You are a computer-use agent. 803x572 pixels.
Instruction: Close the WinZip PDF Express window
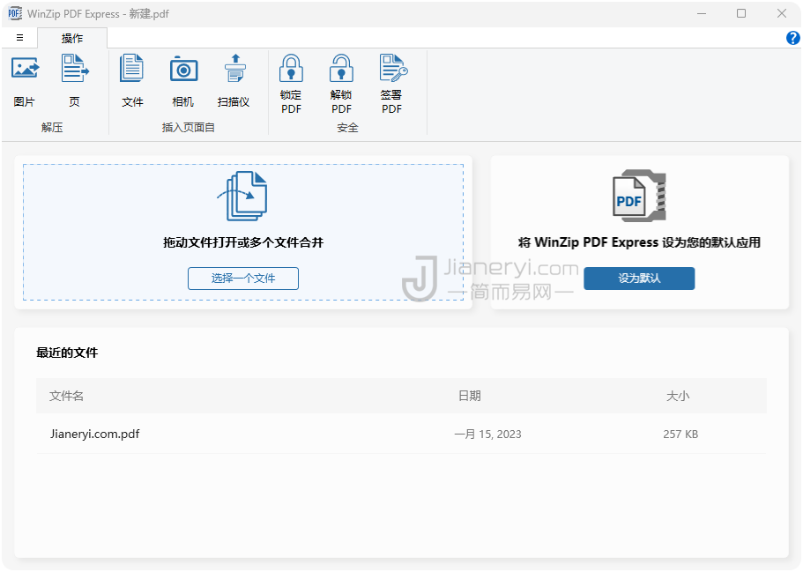point(782,13)
